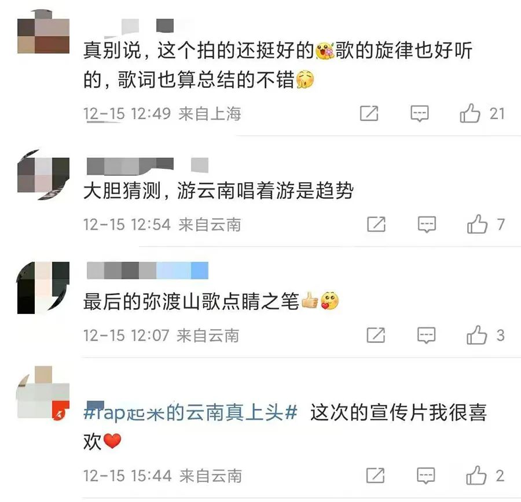Open hashtag #rap起来的云南真上头#
This screenshot has width=521, height=502.
click(190, 413)
